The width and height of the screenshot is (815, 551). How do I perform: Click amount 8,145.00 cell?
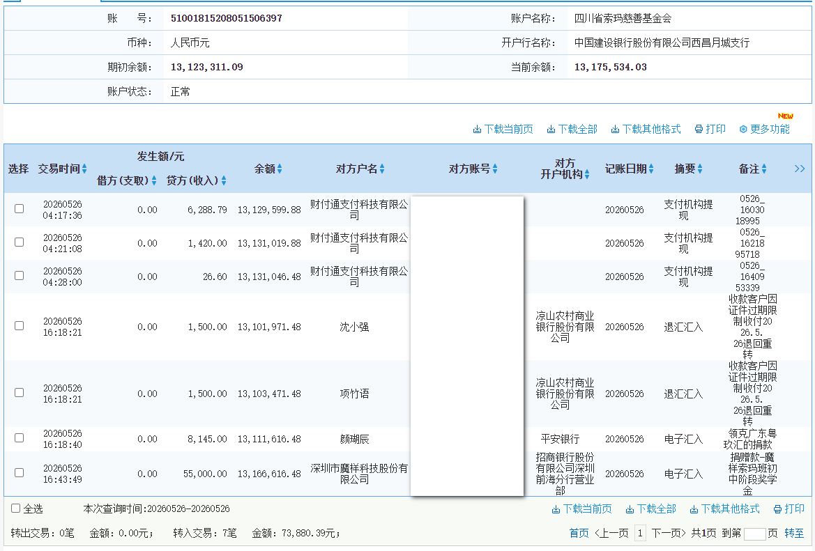coord(207,439)
